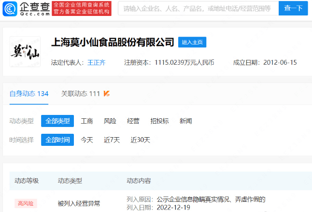Switch to 关联动态 111 tab

80,94
